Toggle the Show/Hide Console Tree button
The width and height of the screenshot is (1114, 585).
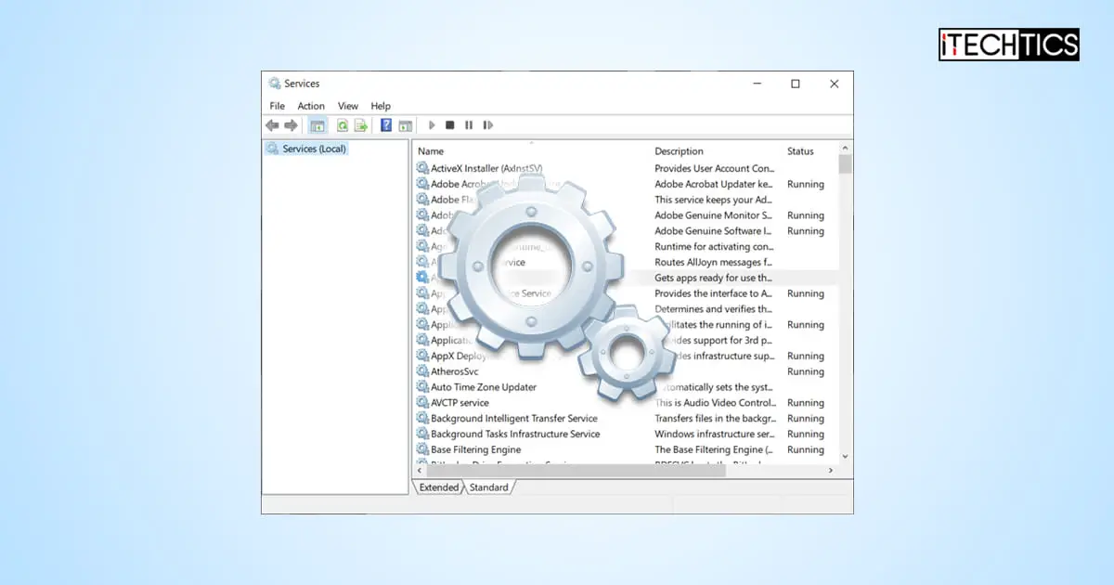[x=317, y=125]
